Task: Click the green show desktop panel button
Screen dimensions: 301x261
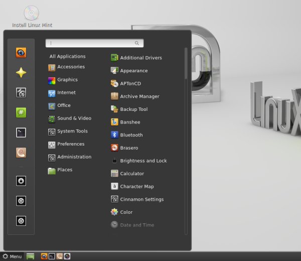Action: click(31, 256)
